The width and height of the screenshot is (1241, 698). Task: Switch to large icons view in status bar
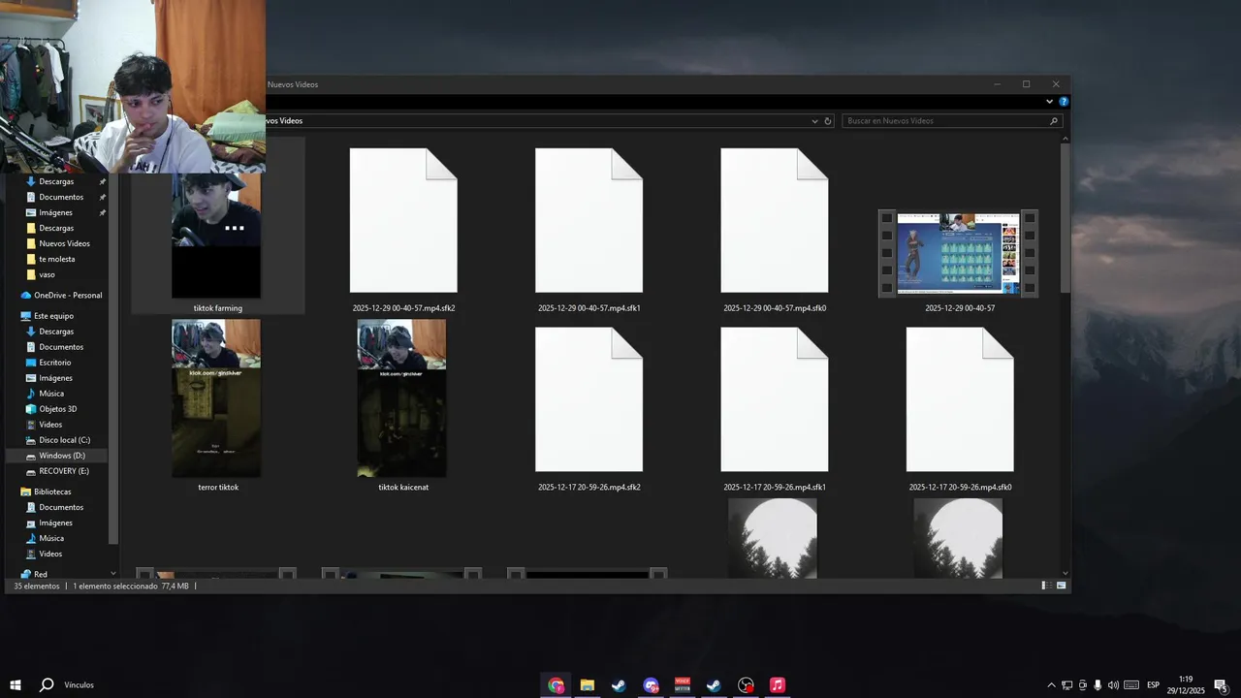point(1061,586)
